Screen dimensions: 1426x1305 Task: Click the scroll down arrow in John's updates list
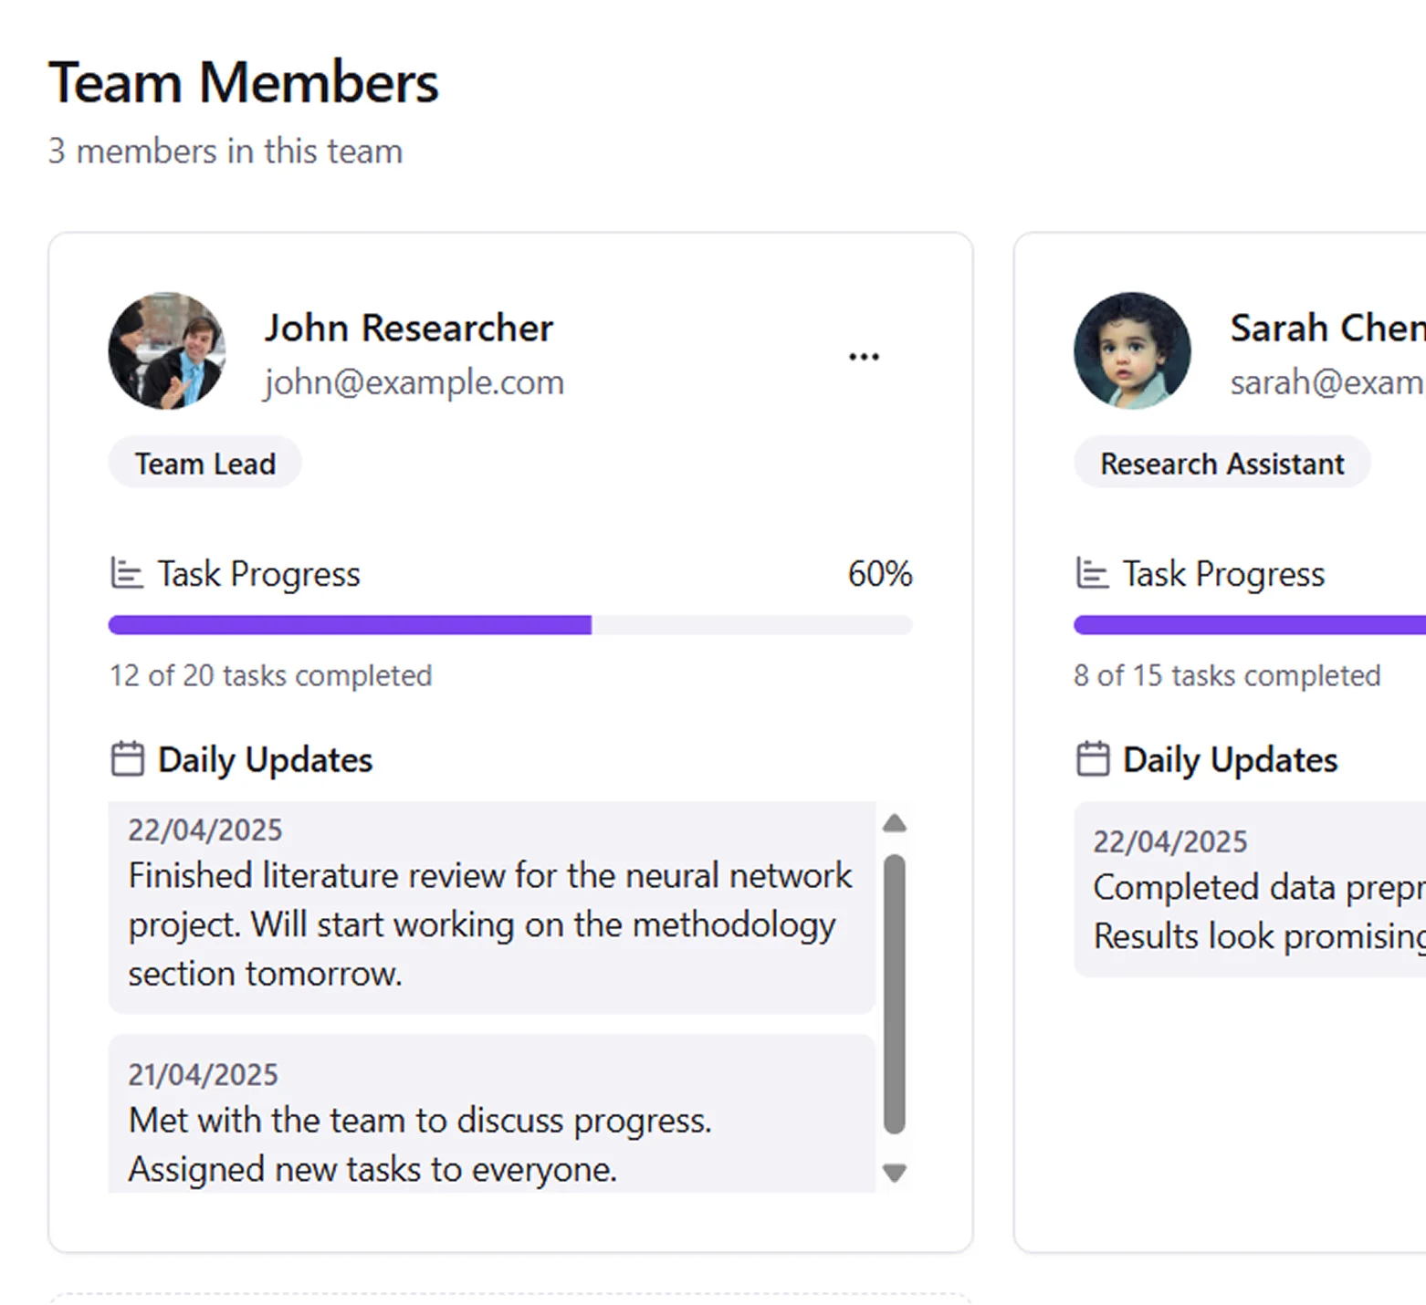pos(895,1173)
